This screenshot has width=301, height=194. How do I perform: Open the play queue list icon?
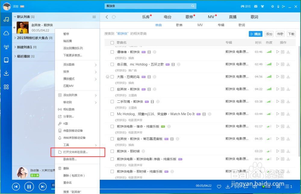pyautogui.click(x=288, y=186)
